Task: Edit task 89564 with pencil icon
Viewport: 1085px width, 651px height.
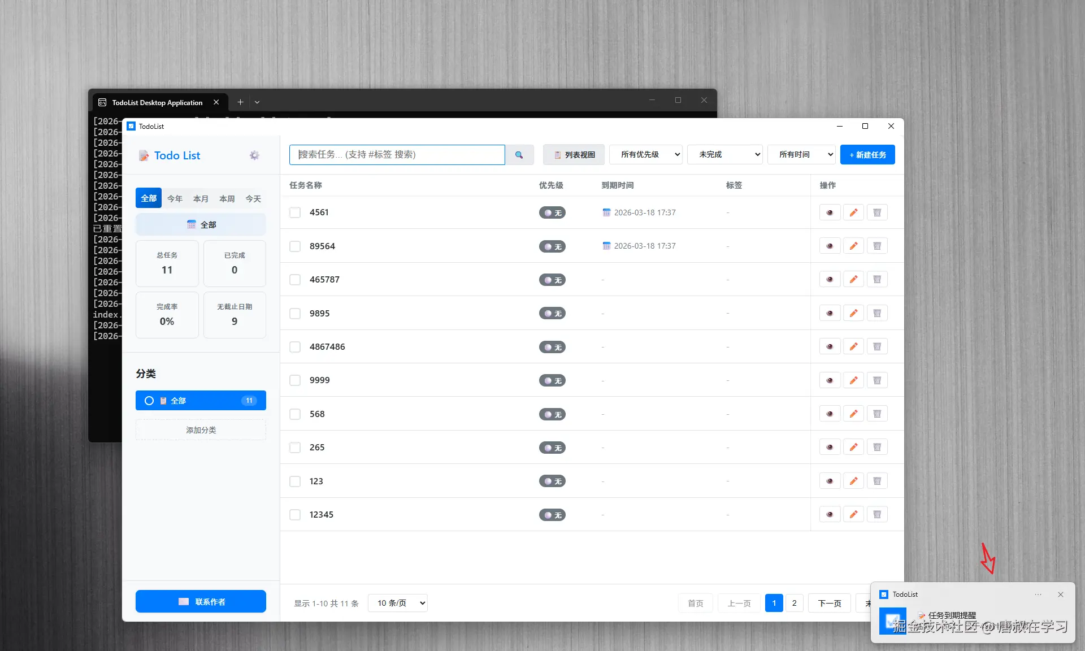Action: click(x=853, y=246)
